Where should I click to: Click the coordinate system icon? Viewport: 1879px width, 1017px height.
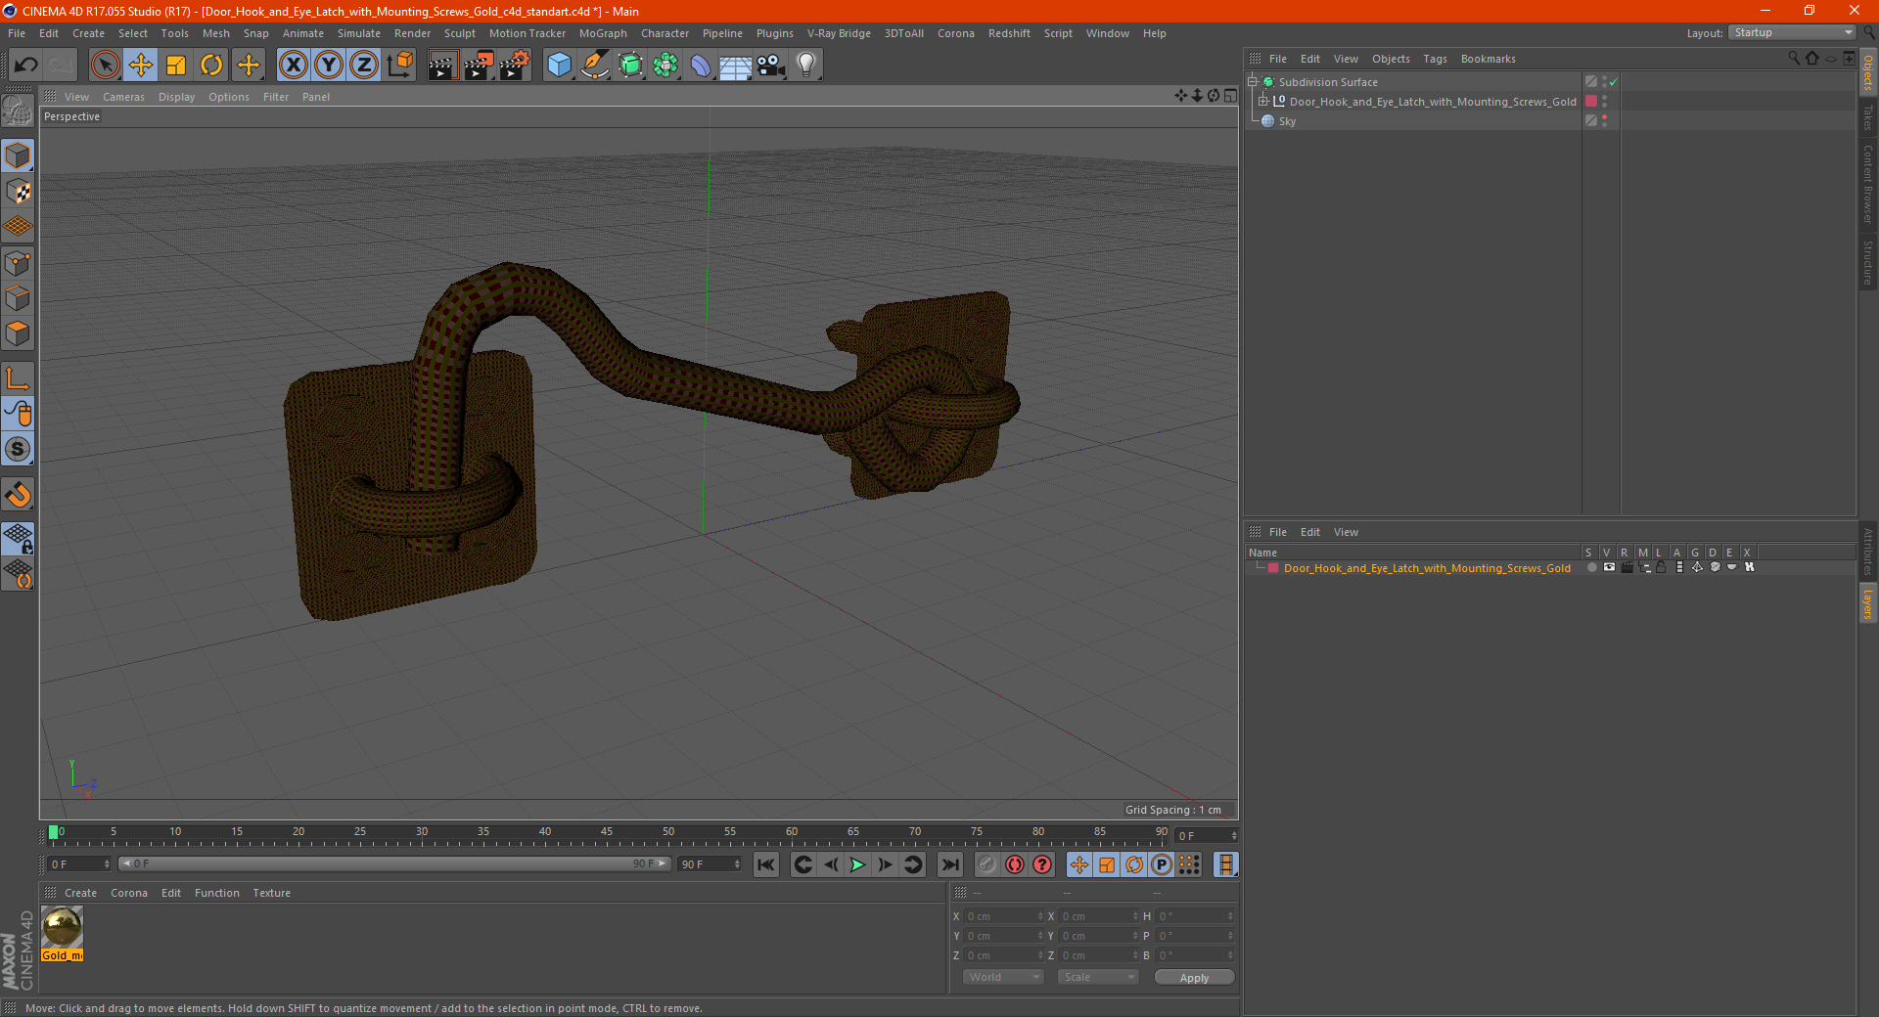400,66
